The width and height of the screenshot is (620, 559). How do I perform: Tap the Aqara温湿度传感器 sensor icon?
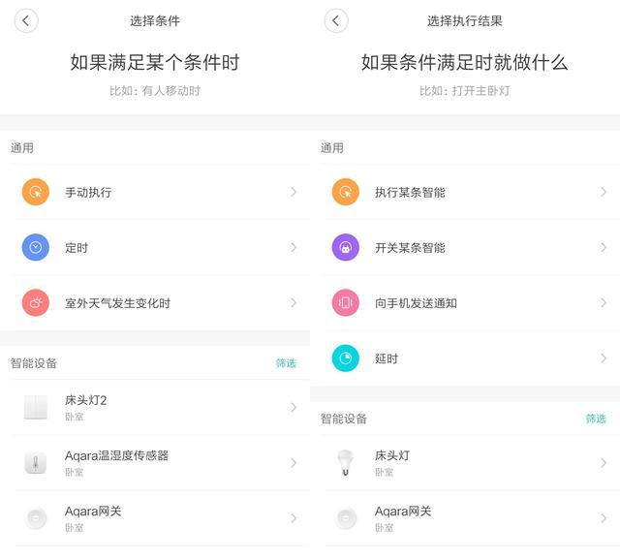pos(36,462)
